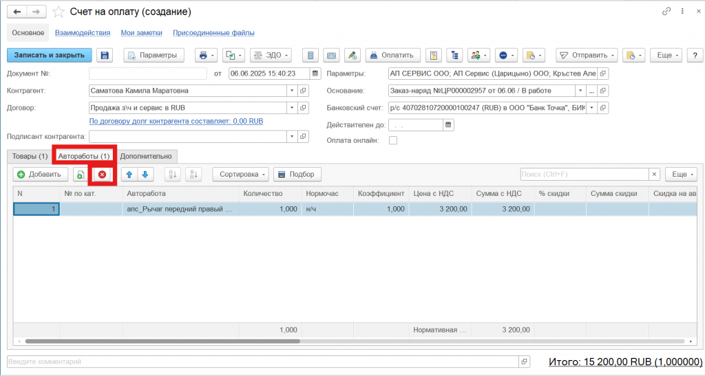Image resolution: width=705 pixels, height=376 pixels.
Task: Expand the ЭДО dropdown menu
Action: tap(271, 56)
